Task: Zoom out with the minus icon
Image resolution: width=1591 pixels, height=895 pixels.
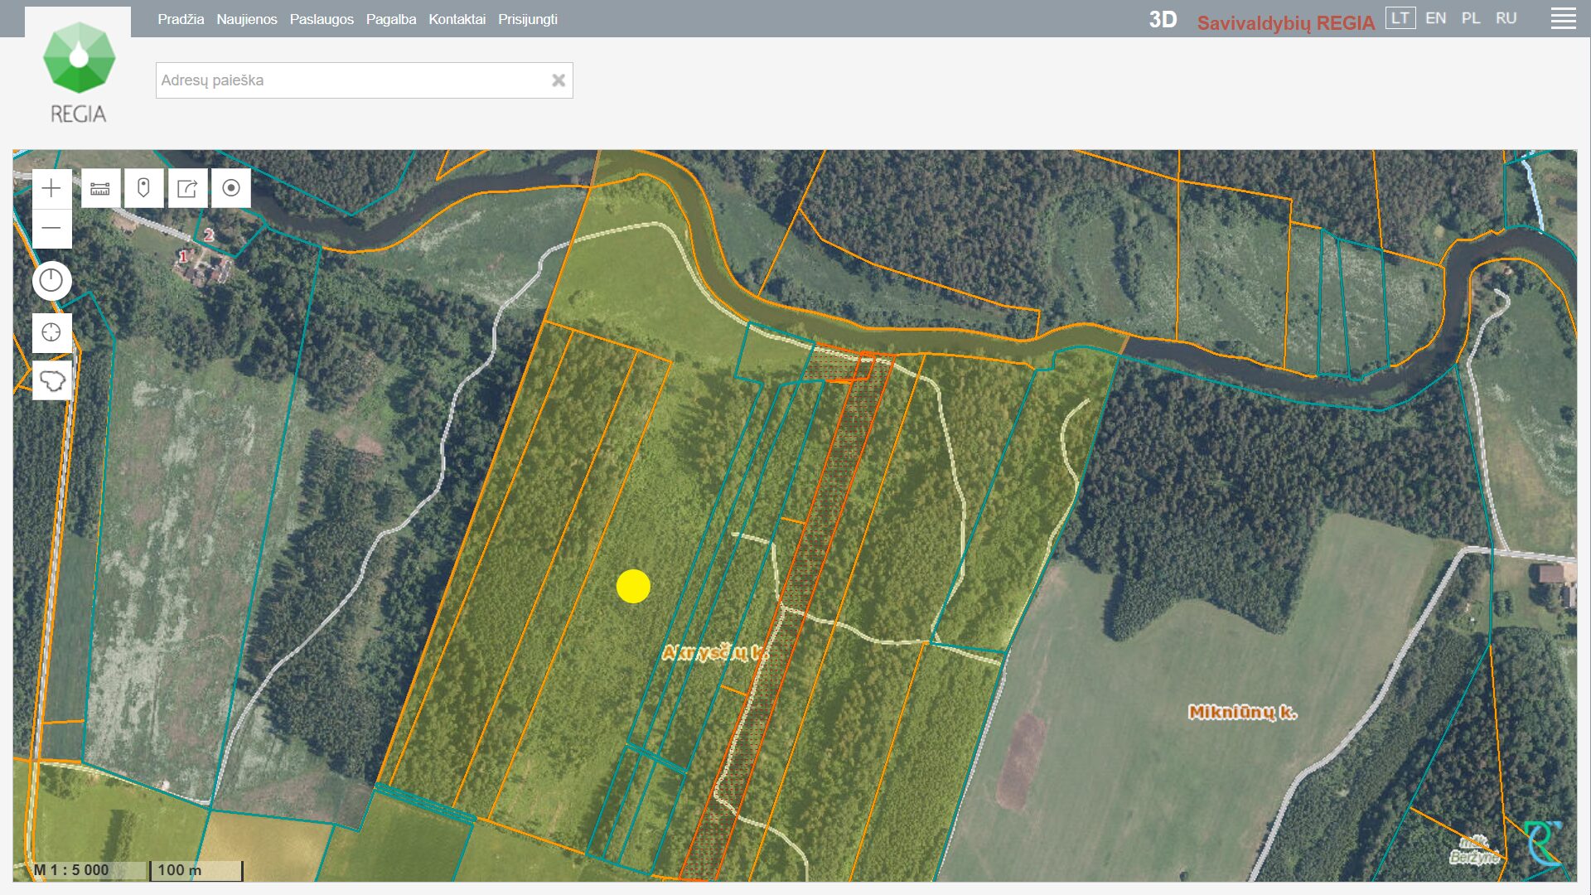Action: tap(51, 226)
